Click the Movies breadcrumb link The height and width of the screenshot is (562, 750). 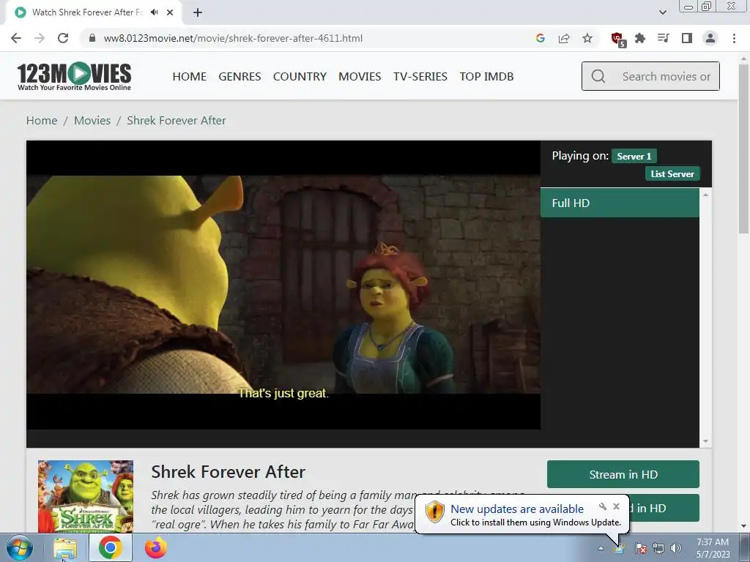[92, 121]
